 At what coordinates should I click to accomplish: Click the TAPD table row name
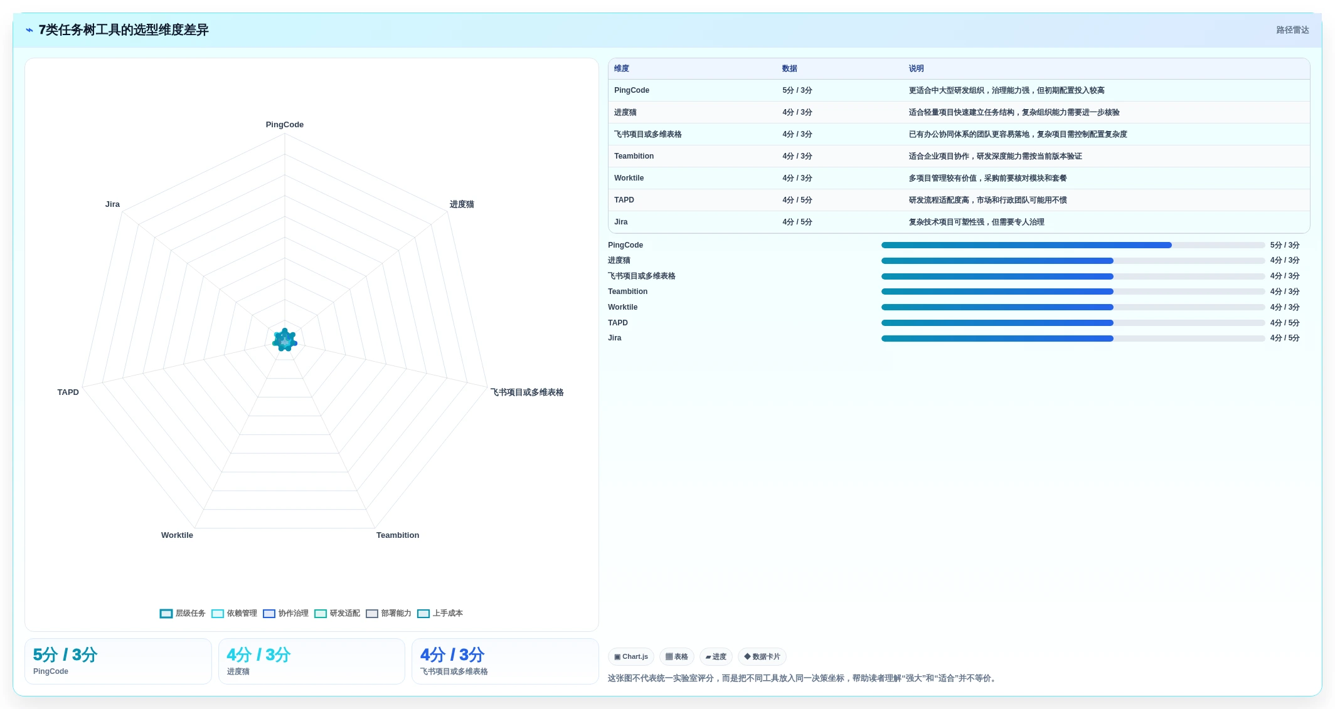[624, 200]
